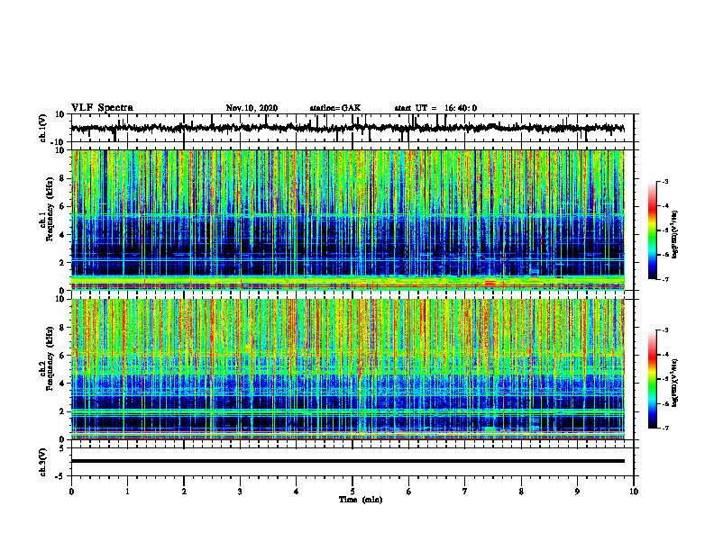
Task: Click the 'VLF Spectra' plot title
Action: (102, 108)
